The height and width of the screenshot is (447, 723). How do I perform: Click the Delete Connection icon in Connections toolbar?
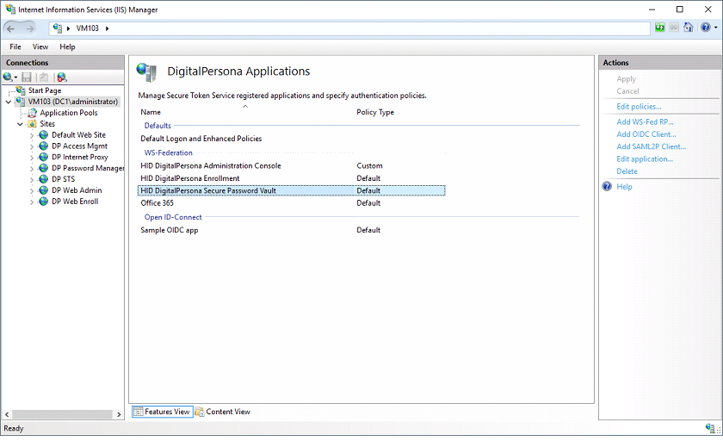[61, 78]
